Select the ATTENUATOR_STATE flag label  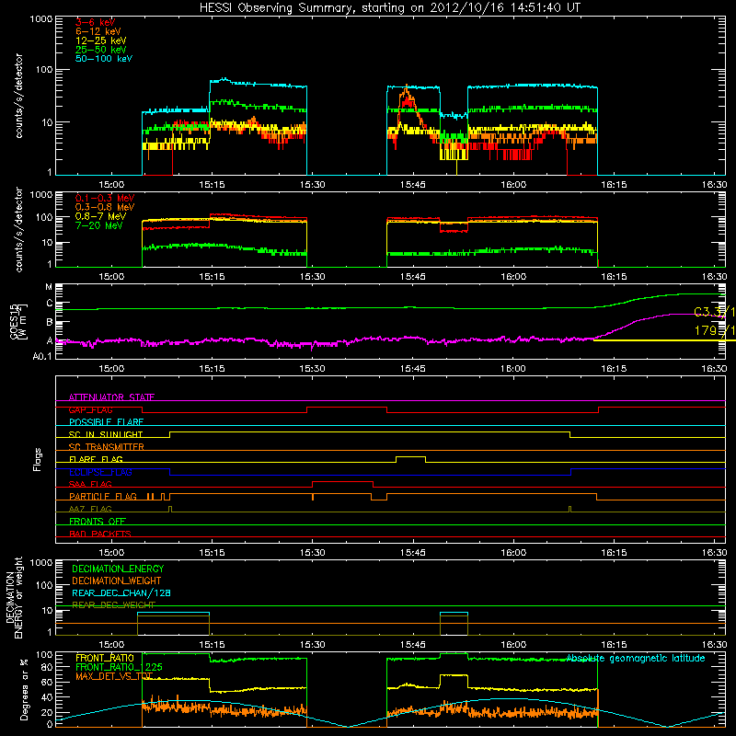click(x=111, y=397)
